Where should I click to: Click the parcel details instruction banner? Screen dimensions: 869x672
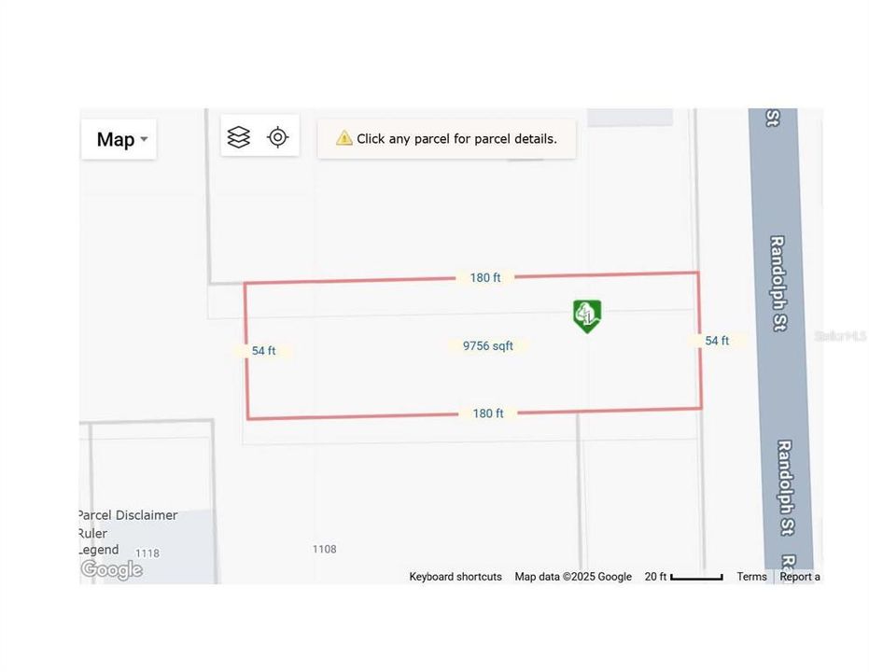[x=446, y=138]
